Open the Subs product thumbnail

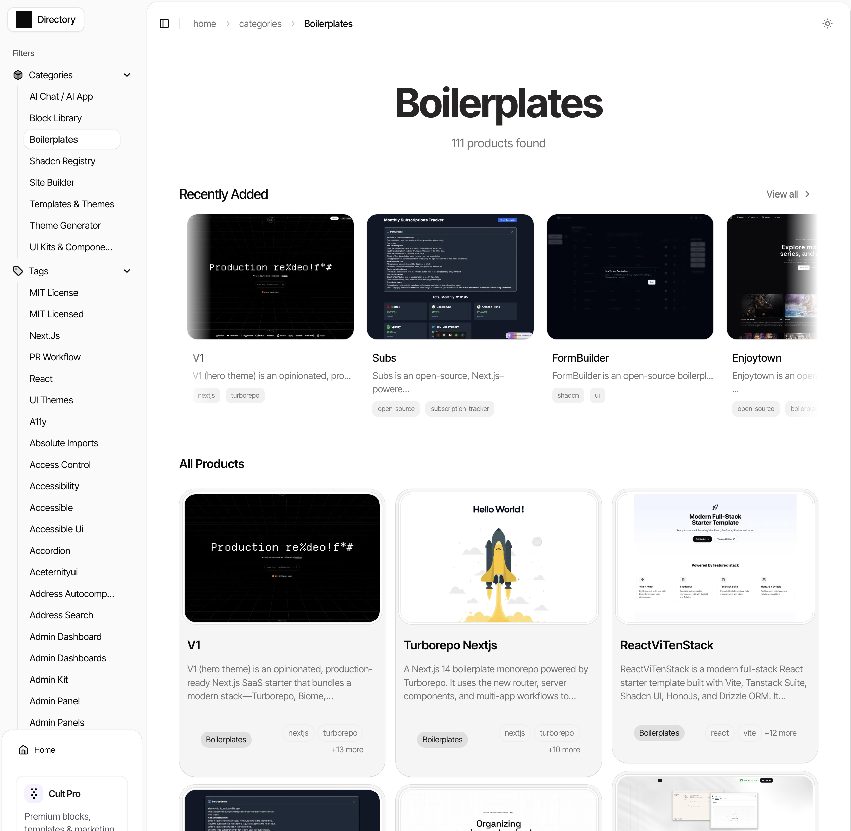point(450,276)
